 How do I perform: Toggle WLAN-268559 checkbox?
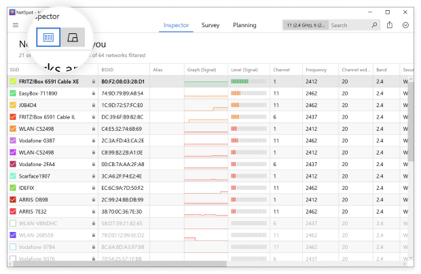point(13,235)
